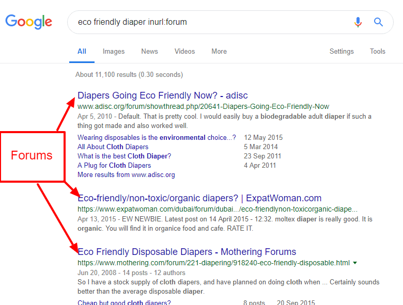
Task: Open Settings in search bar
Action: [342, 52]
